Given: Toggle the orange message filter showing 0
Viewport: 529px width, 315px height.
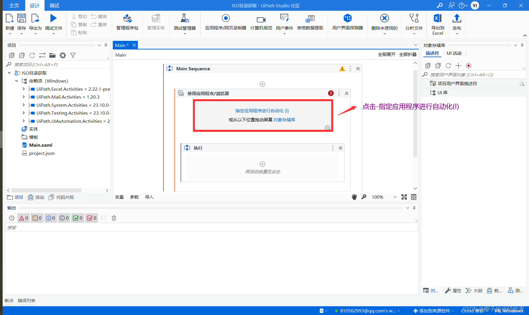Looking at the screenshot, I should (x=37, y=218).
